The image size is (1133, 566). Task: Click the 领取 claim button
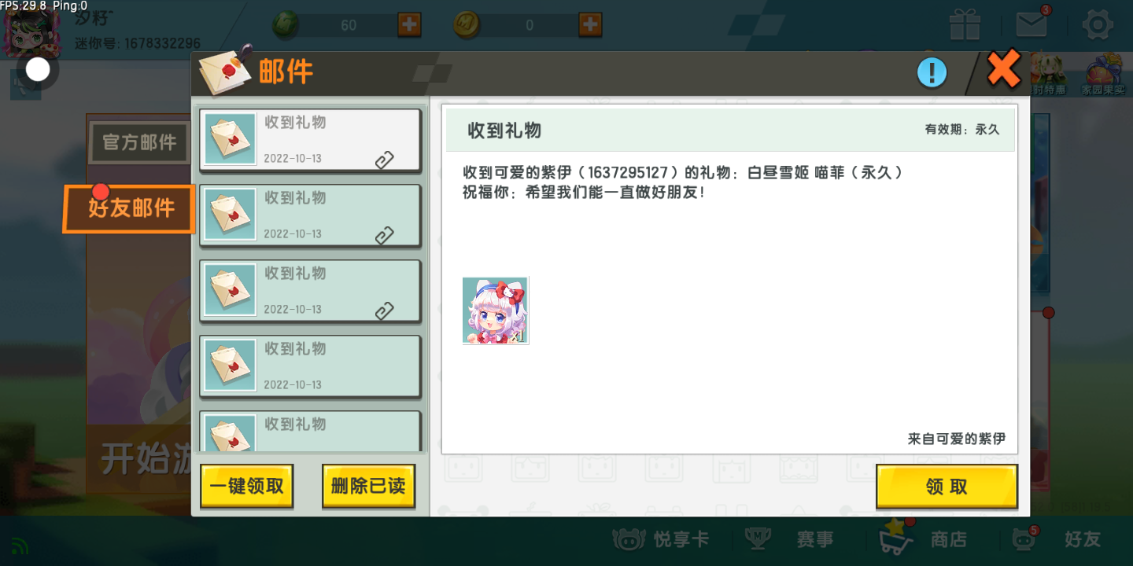click(x=947, y=487)
